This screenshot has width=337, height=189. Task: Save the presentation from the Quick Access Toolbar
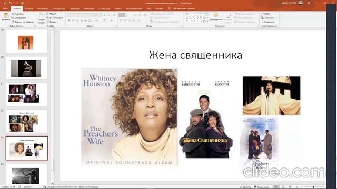(x=5, y=3)
